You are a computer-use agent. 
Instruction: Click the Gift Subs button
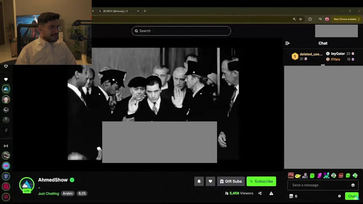pyautogui.click(x=231, y=181)
